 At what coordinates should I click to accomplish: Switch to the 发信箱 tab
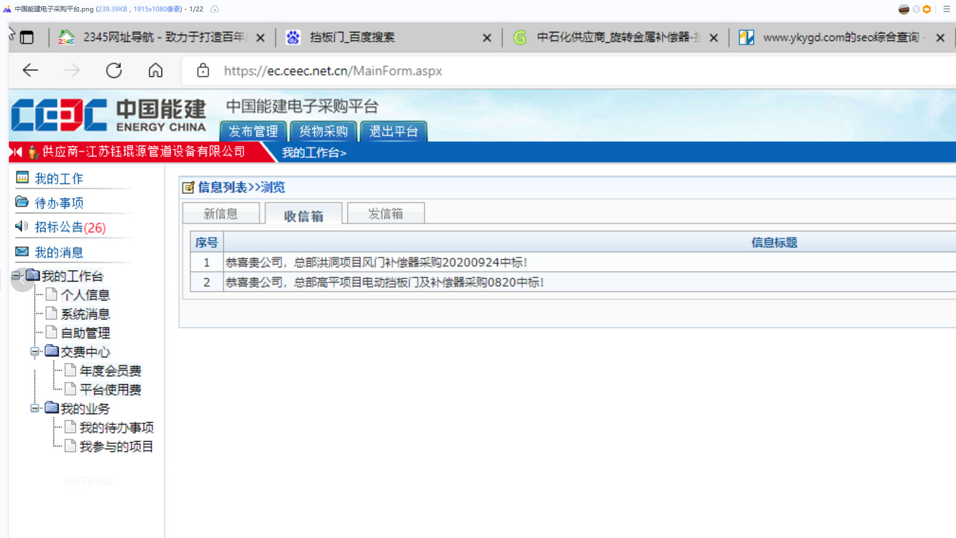click(x=385, y=213)
